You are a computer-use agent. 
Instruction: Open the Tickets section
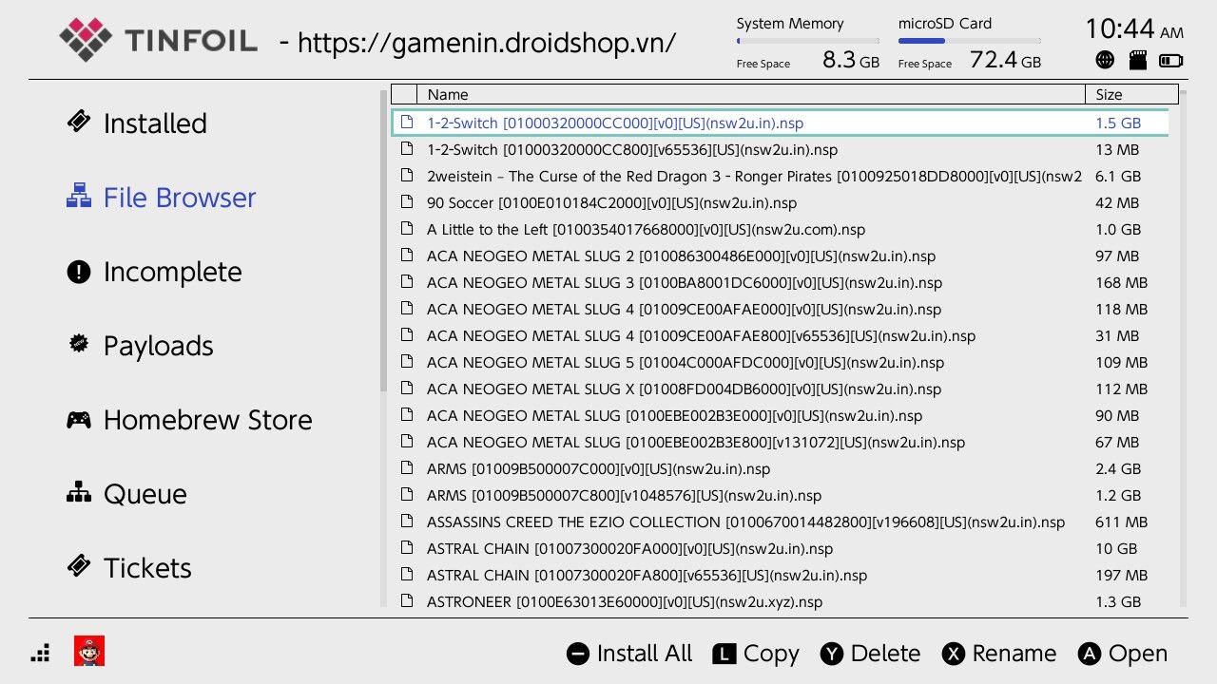[147, 568]
